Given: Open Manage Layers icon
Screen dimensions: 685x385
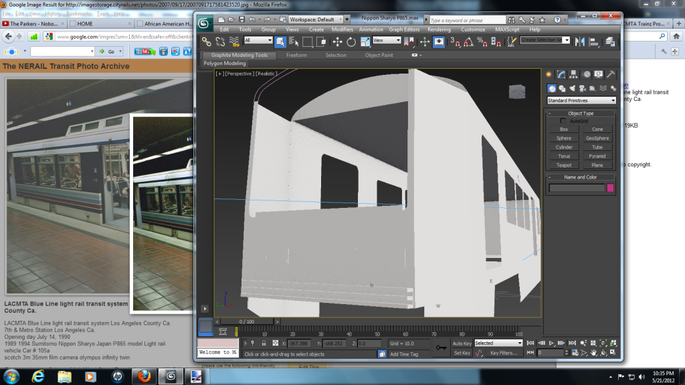Looking at the screenshot, I should pyautogui.click(x=610, y=42).
